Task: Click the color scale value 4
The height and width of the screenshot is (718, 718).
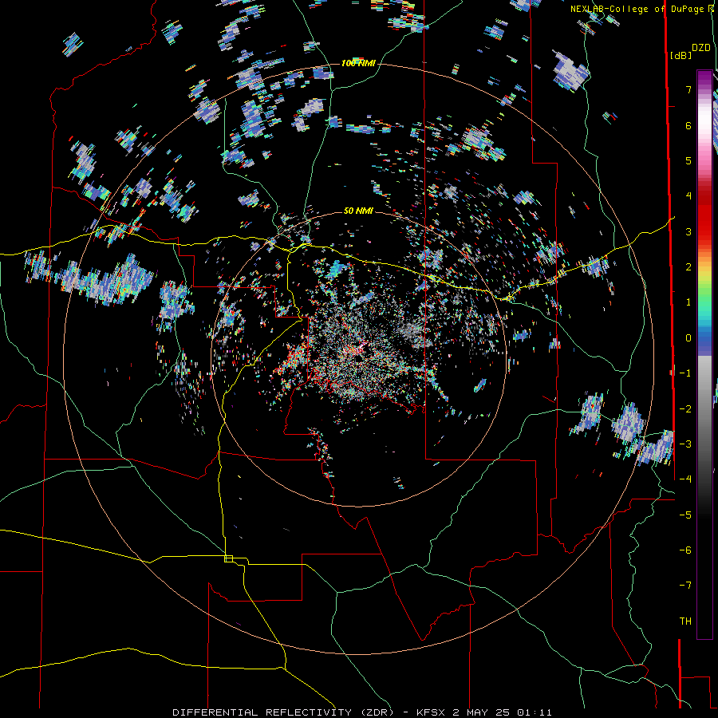Action: pyautogui.click(x=688, y=196)
